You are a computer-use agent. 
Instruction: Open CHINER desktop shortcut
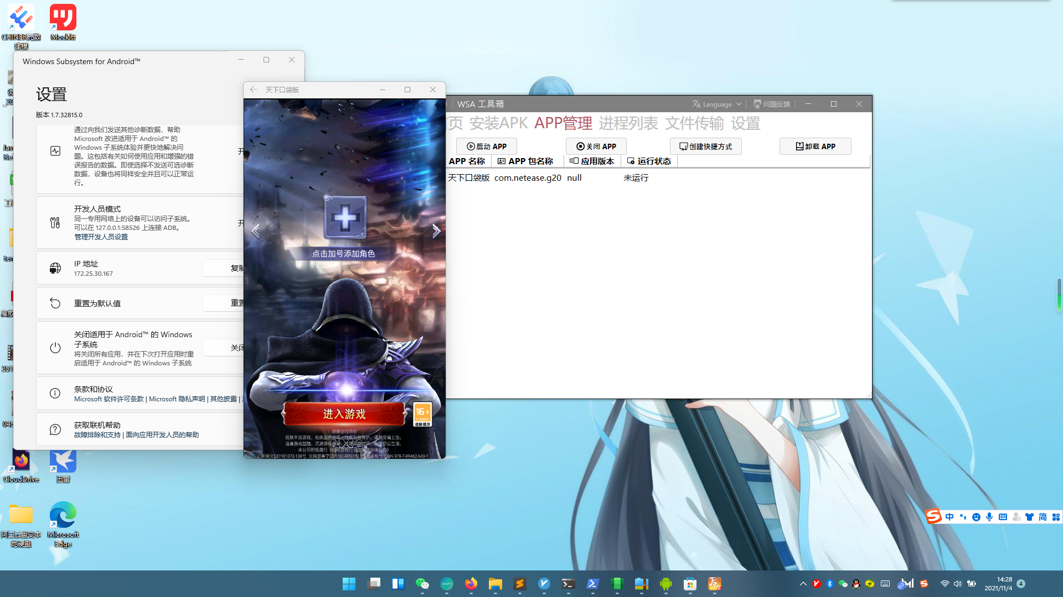21,27
